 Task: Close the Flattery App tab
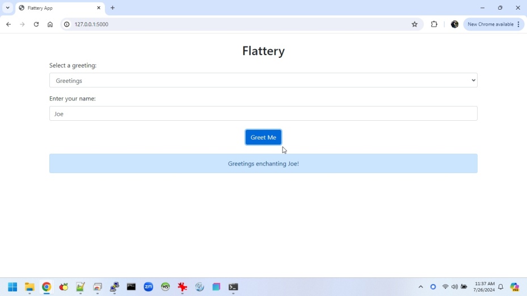(x=99, y=8)
